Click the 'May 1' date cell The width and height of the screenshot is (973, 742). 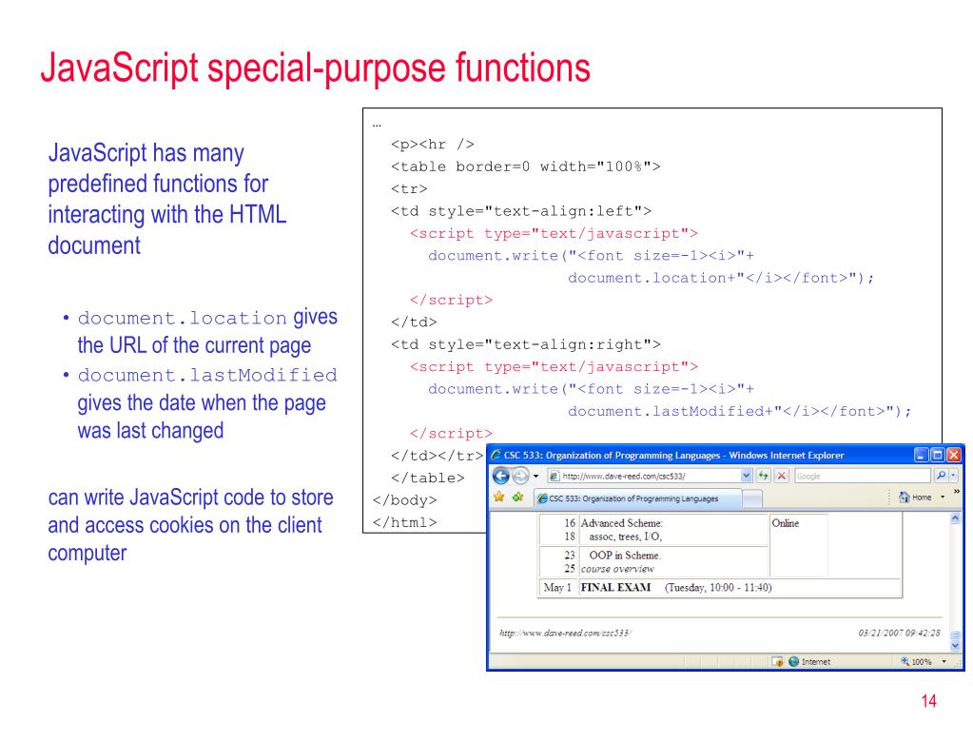(x=557, y=587)
